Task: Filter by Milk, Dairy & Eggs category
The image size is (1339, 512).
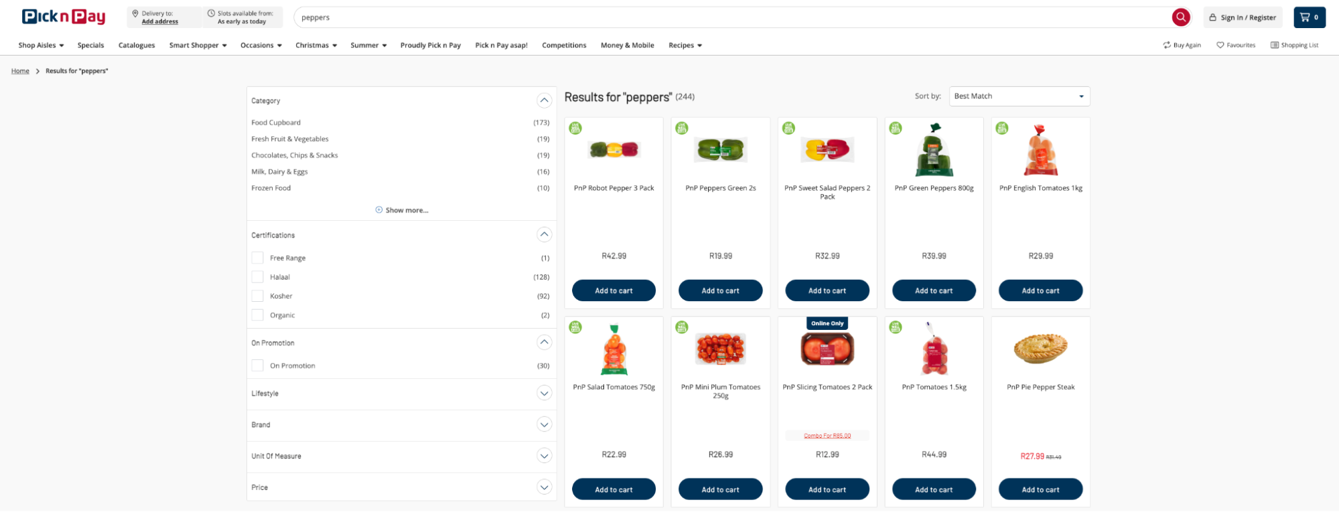Action: (279, 172)
